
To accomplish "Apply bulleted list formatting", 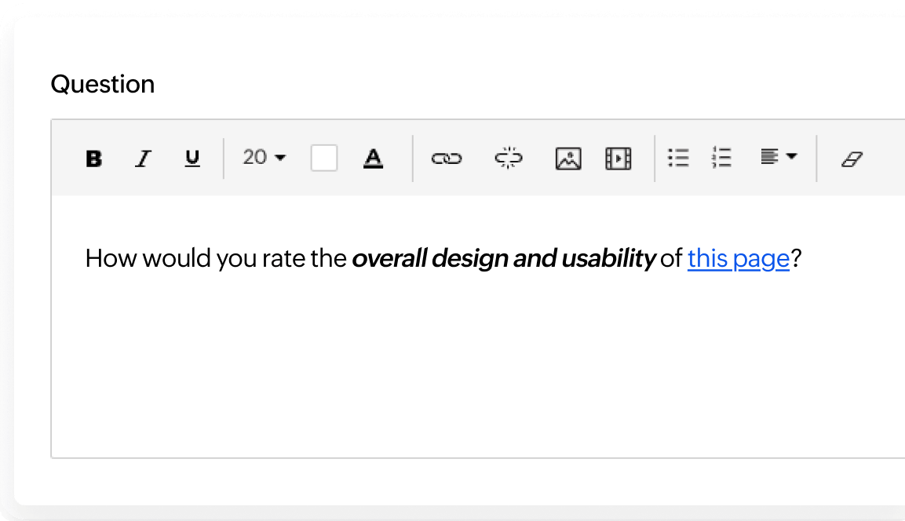I will [678, 158].
